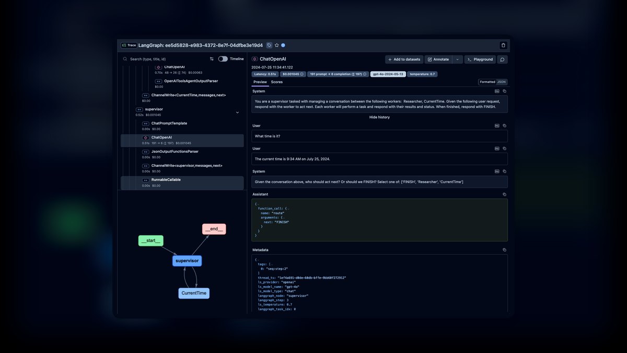Open the comments speech-bubble button
The image size is (627, 353).
coord(502,59)
